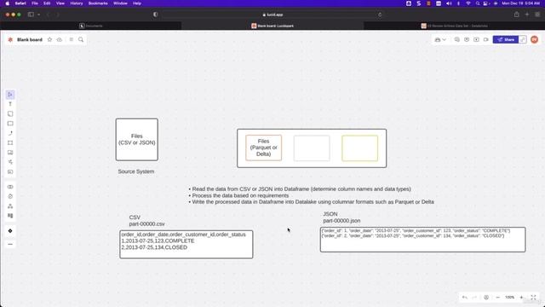Check cloud save status icon
Screen dimensions: 545x307
(60, 40)
